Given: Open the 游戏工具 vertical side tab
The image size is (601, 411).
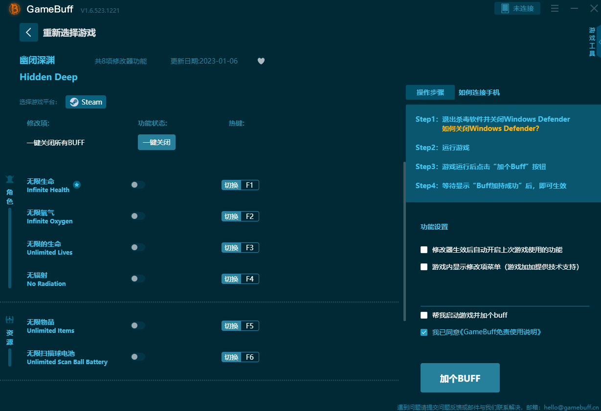Looking at the screenshot, I should 592,42.
